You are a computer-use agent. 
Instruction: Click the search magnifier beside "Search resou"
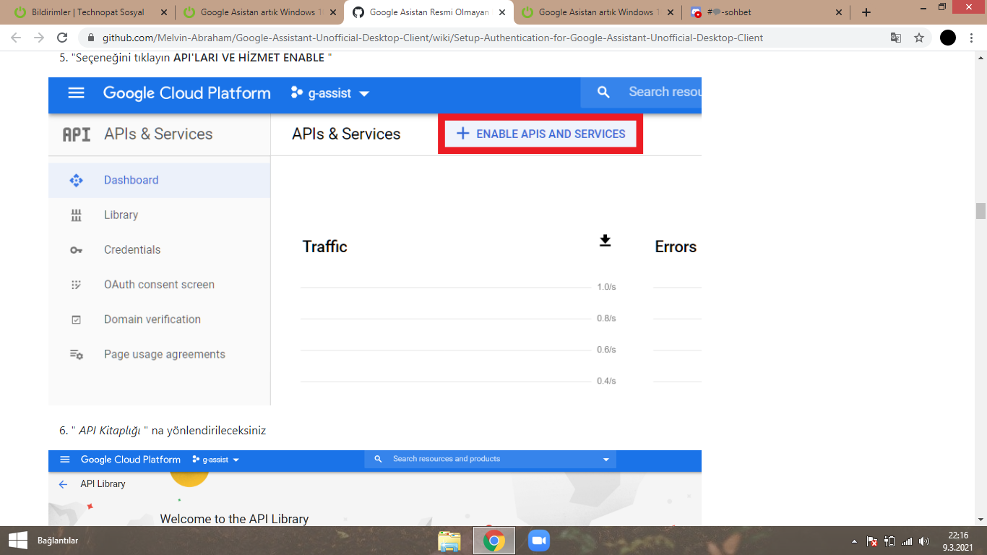coord(604,92)
